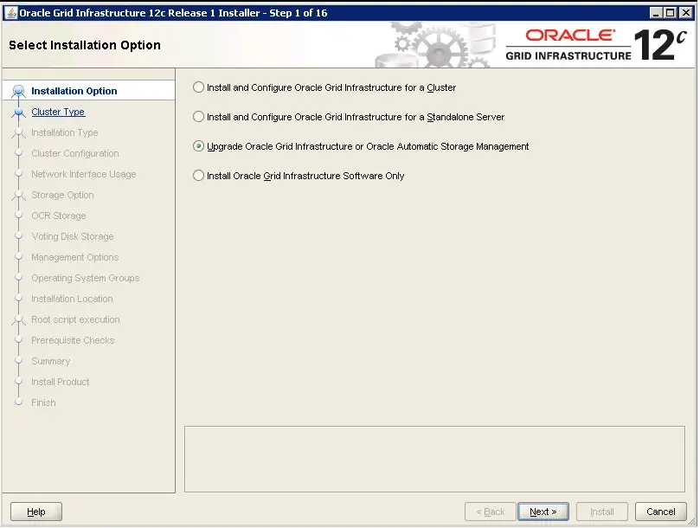
Task: Close the installer window
Action: [x=685, y=12]
